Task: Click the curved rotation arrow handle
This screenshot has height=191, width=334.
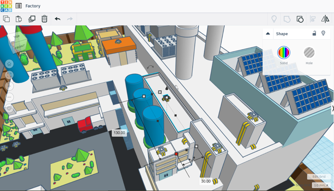Action: click(150, 67)
